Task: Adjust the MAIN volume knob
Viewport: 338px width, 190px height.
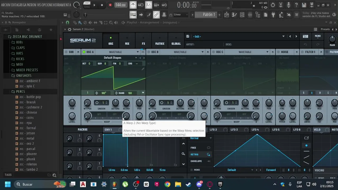Action: click(x=332, y=39)
